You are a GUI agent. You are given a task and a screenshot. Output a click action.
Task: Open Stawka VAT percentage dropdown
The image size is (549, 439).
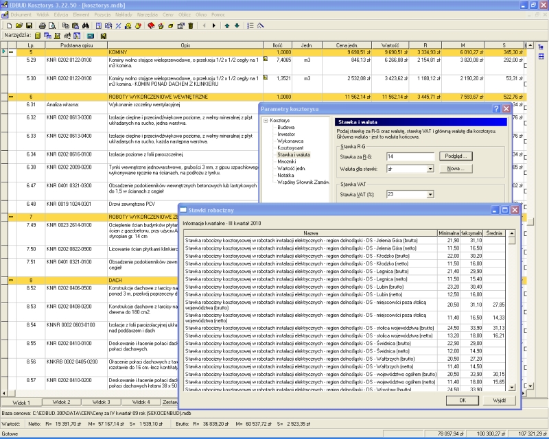(430, 194)
